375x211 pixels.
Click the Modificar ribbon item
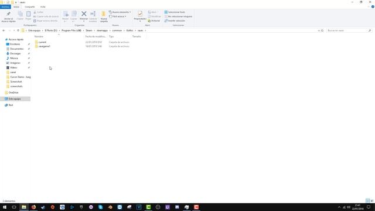[154, 16]
